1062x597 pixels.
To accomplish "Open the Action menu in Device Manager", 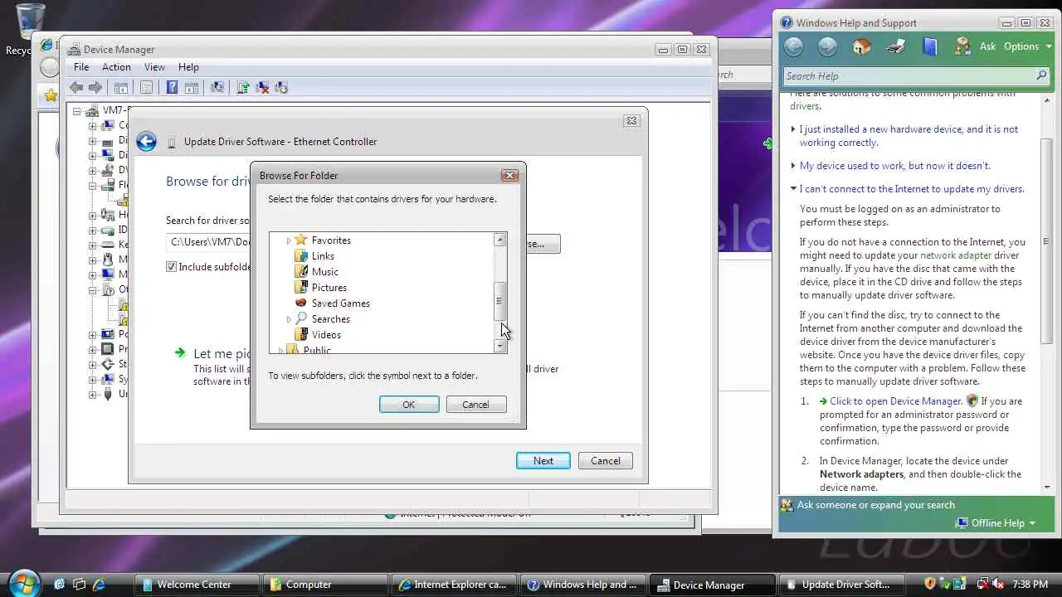I will (116, 67).
